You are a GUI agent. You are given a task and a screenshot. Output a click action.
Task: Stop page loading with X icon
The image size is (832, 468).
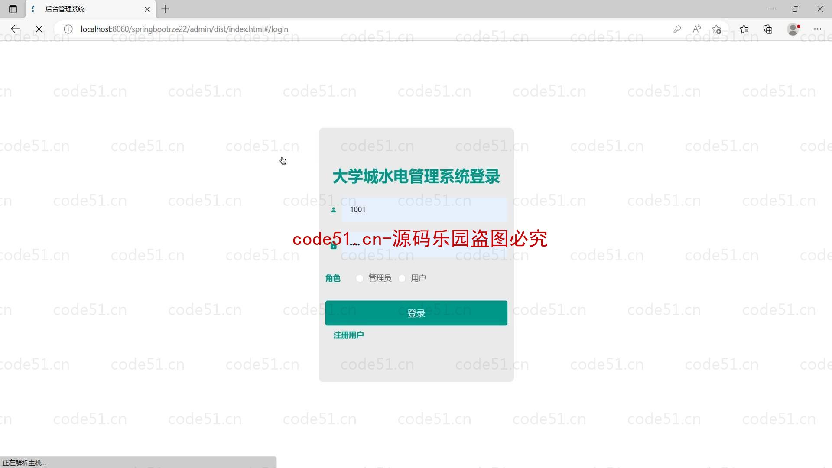click(39, 29)
